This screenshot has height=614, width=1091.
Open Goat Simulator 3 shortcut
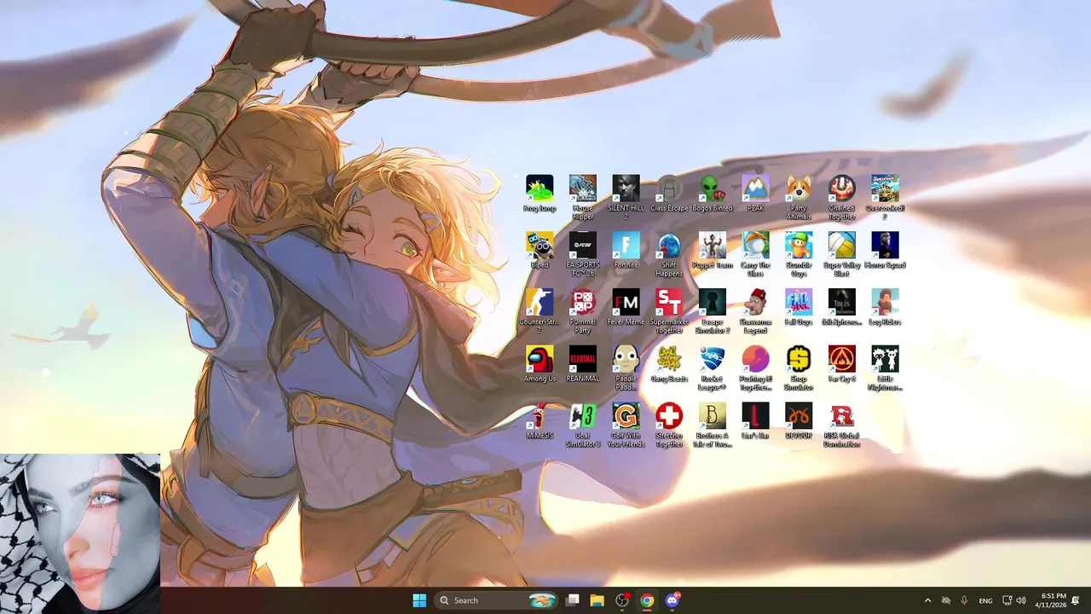click(583, 426)
